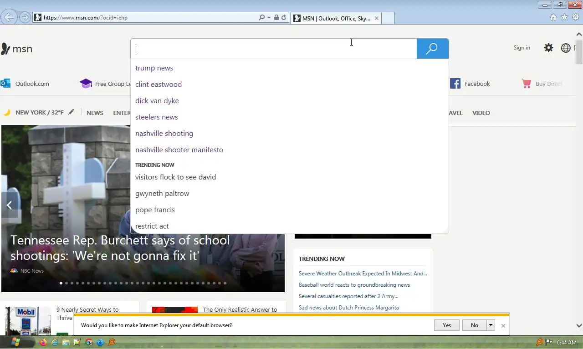Open 'Sad news about Dutch Princess Margarita'
Image resolution: width=583 pixels, height=349 pixels.
tap(348, 308)
